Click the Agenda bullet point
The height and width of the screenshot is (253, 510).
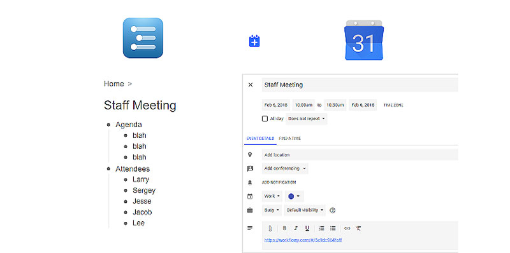pos(108,125)
